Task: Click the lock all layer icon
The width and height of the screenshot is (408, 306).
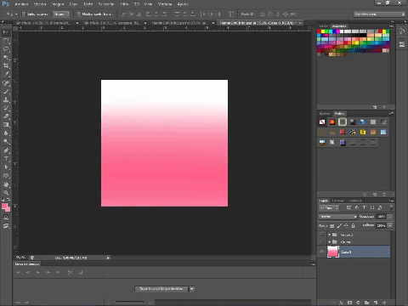Action: (x=353, y=226)
